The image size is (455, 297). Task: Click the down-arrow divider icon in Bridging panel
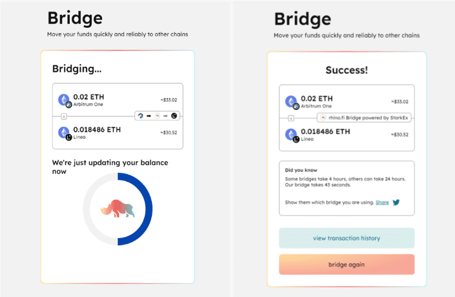click(x=64, y=116)
